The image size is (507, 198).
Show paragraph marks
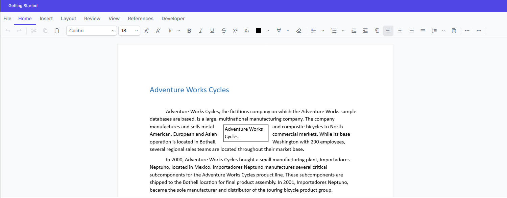(x=377, y=30)
